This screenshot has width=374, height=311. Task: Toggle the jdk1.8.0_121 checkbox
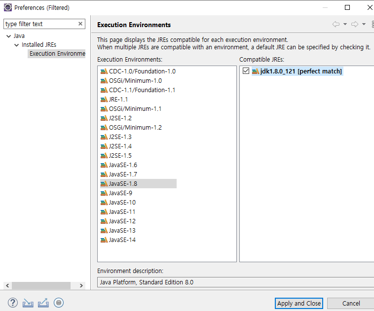click(246, 71)
